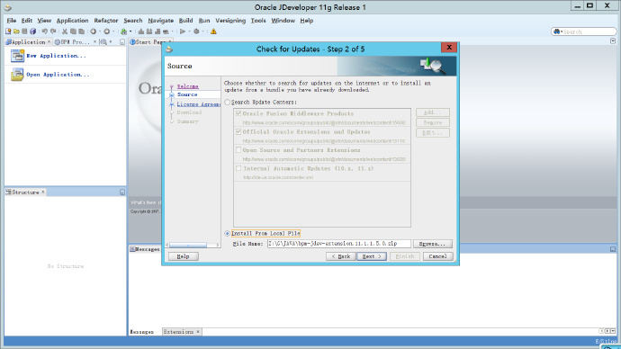Image resolution: width=621 pixels, height=349 pixels.
Task: Close the Check for Updates dialog
Action: pos(449,48)
